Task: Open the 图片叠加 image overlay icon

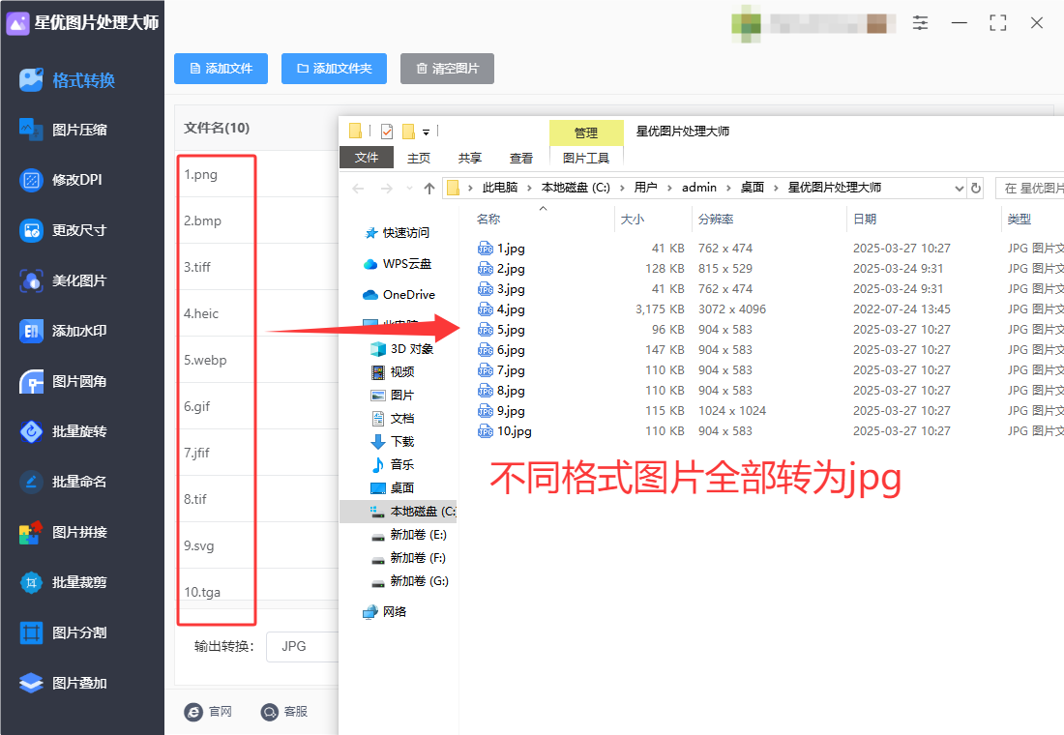Action: (x=31, y=683)
